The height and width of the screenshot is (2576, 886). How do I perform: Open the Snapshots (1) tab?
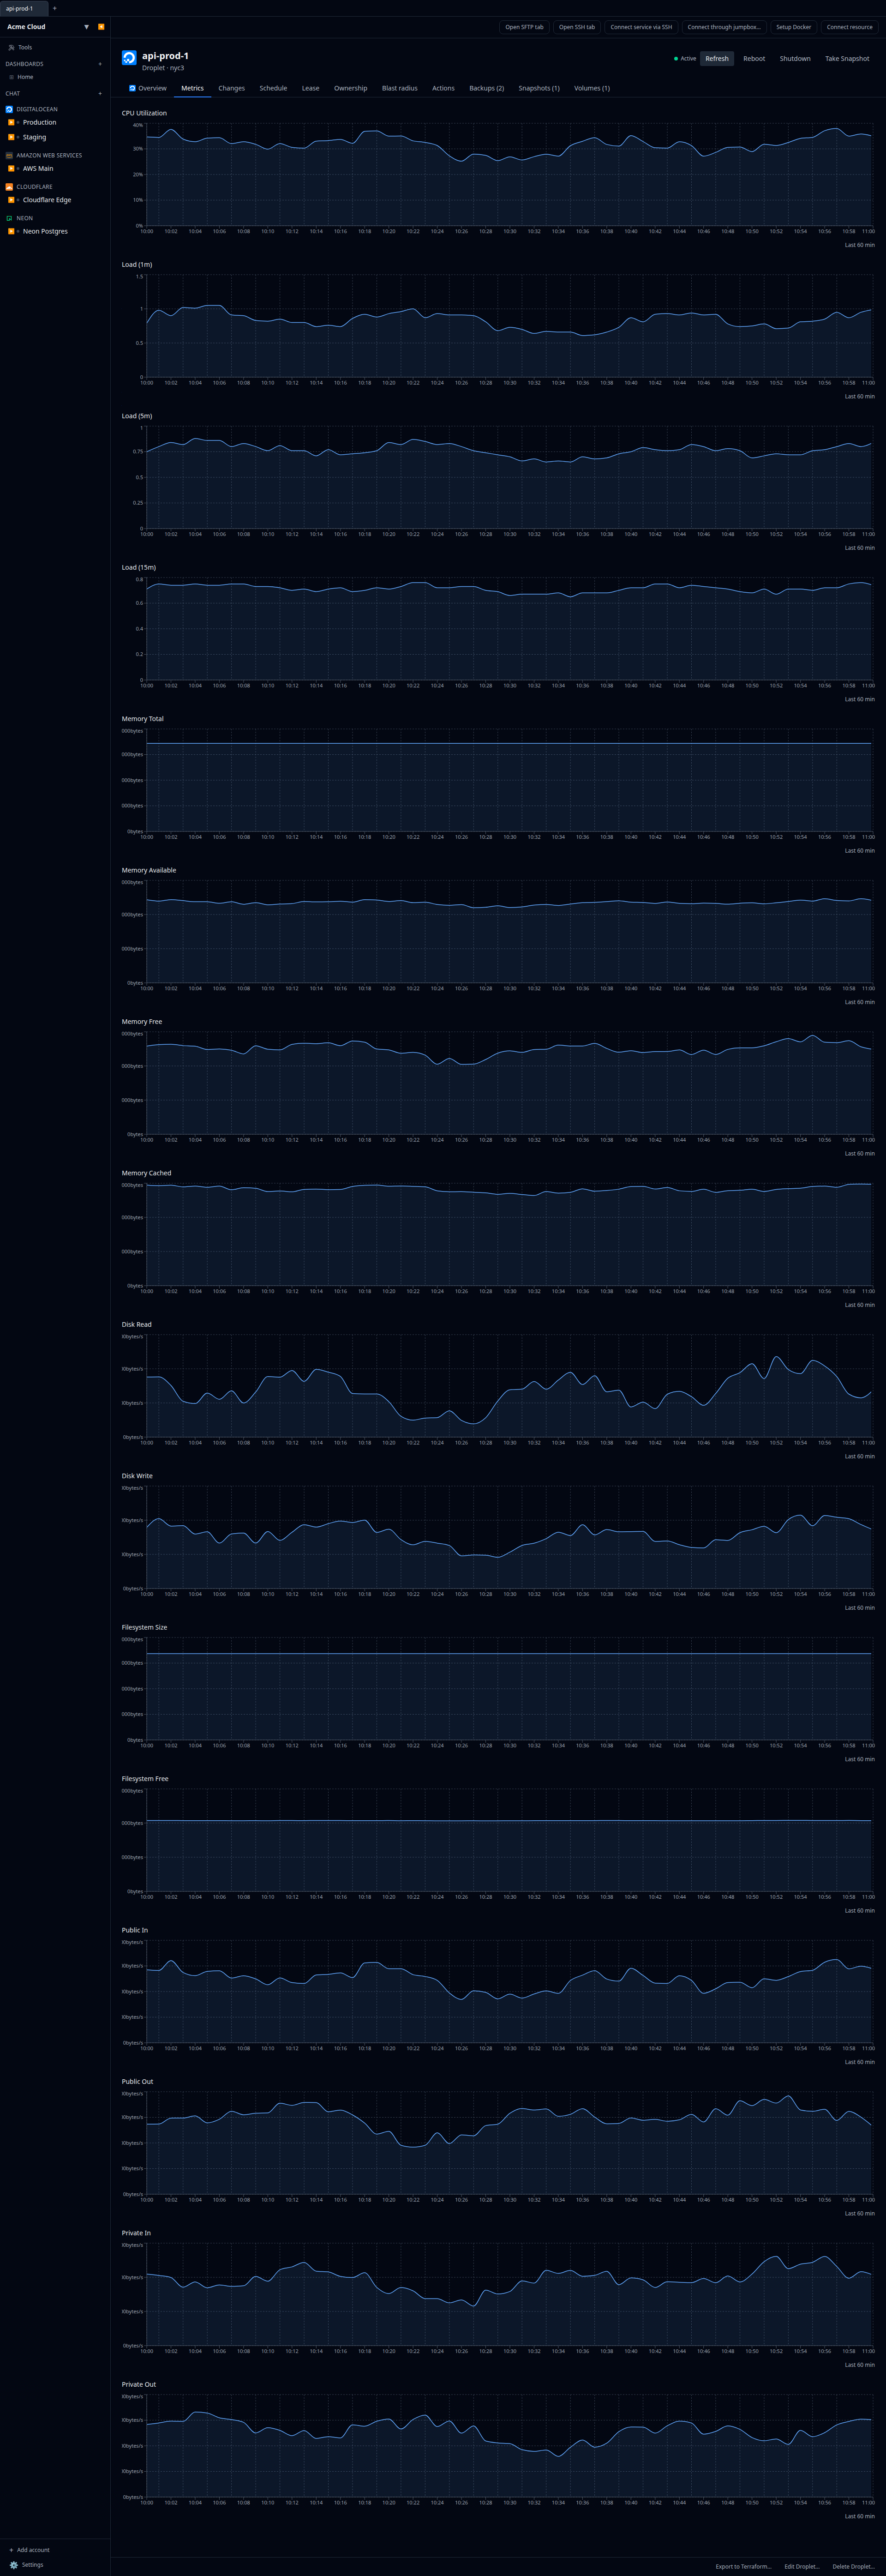[539, 88]
